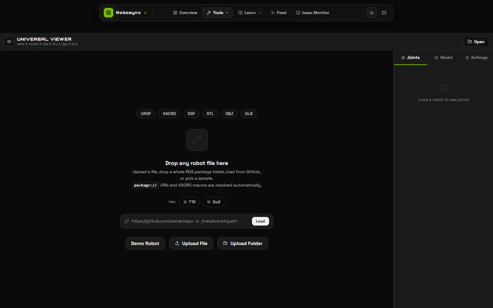This screenshot has height=308, width=493.
Task: Focus the GitHub repo URL input field
Action: point(190,221)
